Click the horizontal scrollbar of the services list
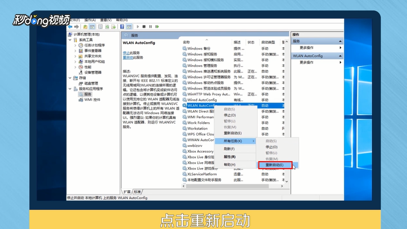 pos(227,186)
